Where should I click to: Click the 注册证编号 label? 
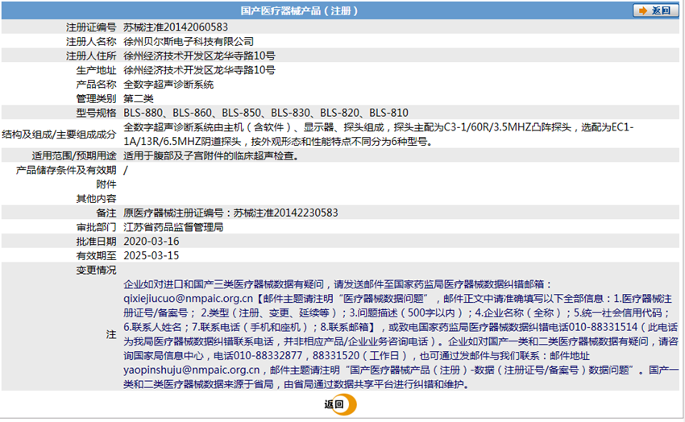(x=91, y=27)
